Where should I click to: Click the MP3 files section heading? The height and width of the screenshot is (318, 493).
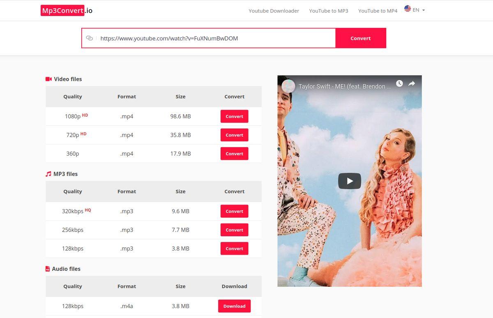(65, 174)
